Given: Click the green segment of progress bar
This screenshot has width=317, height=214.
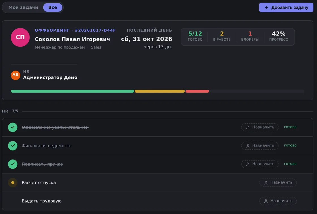Looking at the screenshot, I should point(72,91).
